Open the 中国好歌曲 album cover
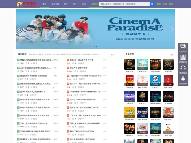The image size is (191, 143). coord(155,64)
